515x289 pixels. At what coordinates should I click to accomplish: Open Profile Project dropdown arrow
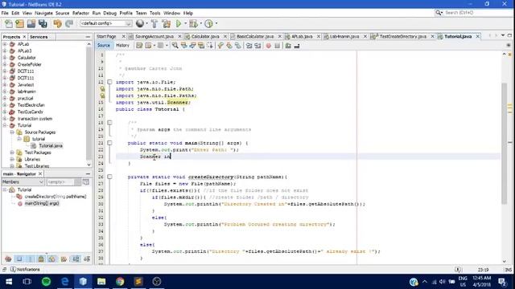click(x=216, y=23)
